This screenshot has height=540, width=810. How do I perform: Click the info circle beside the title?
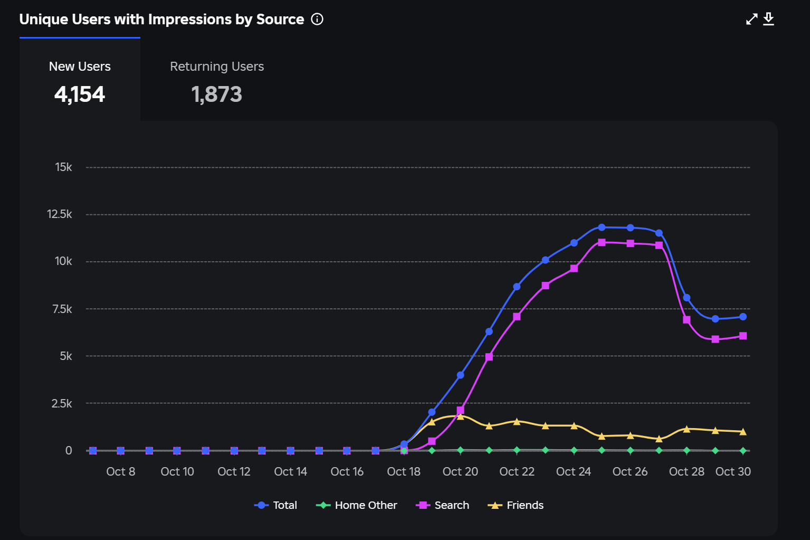(x=317, y=19)
